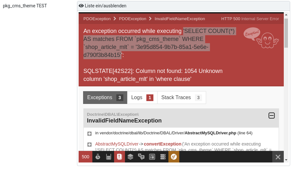Click the highlighted SELECT COUNT(*) query text
Viewport: 294px width, 174px height.
point(159,43)
